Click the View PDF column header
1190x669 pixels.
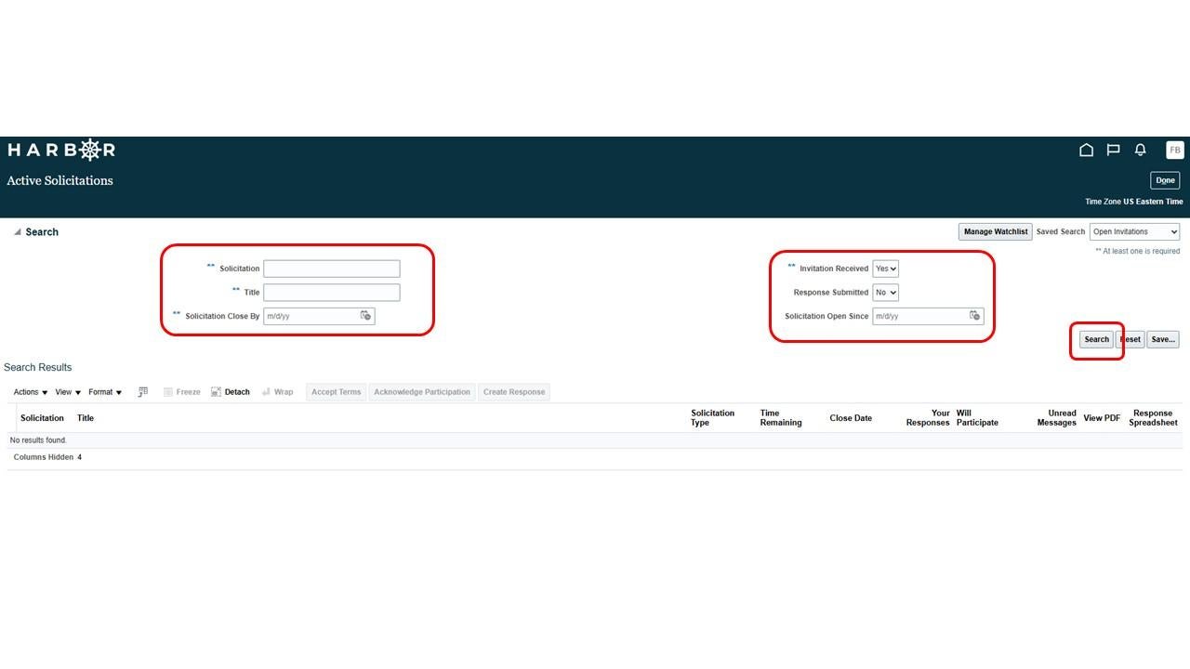click(x=1102, y=418)
